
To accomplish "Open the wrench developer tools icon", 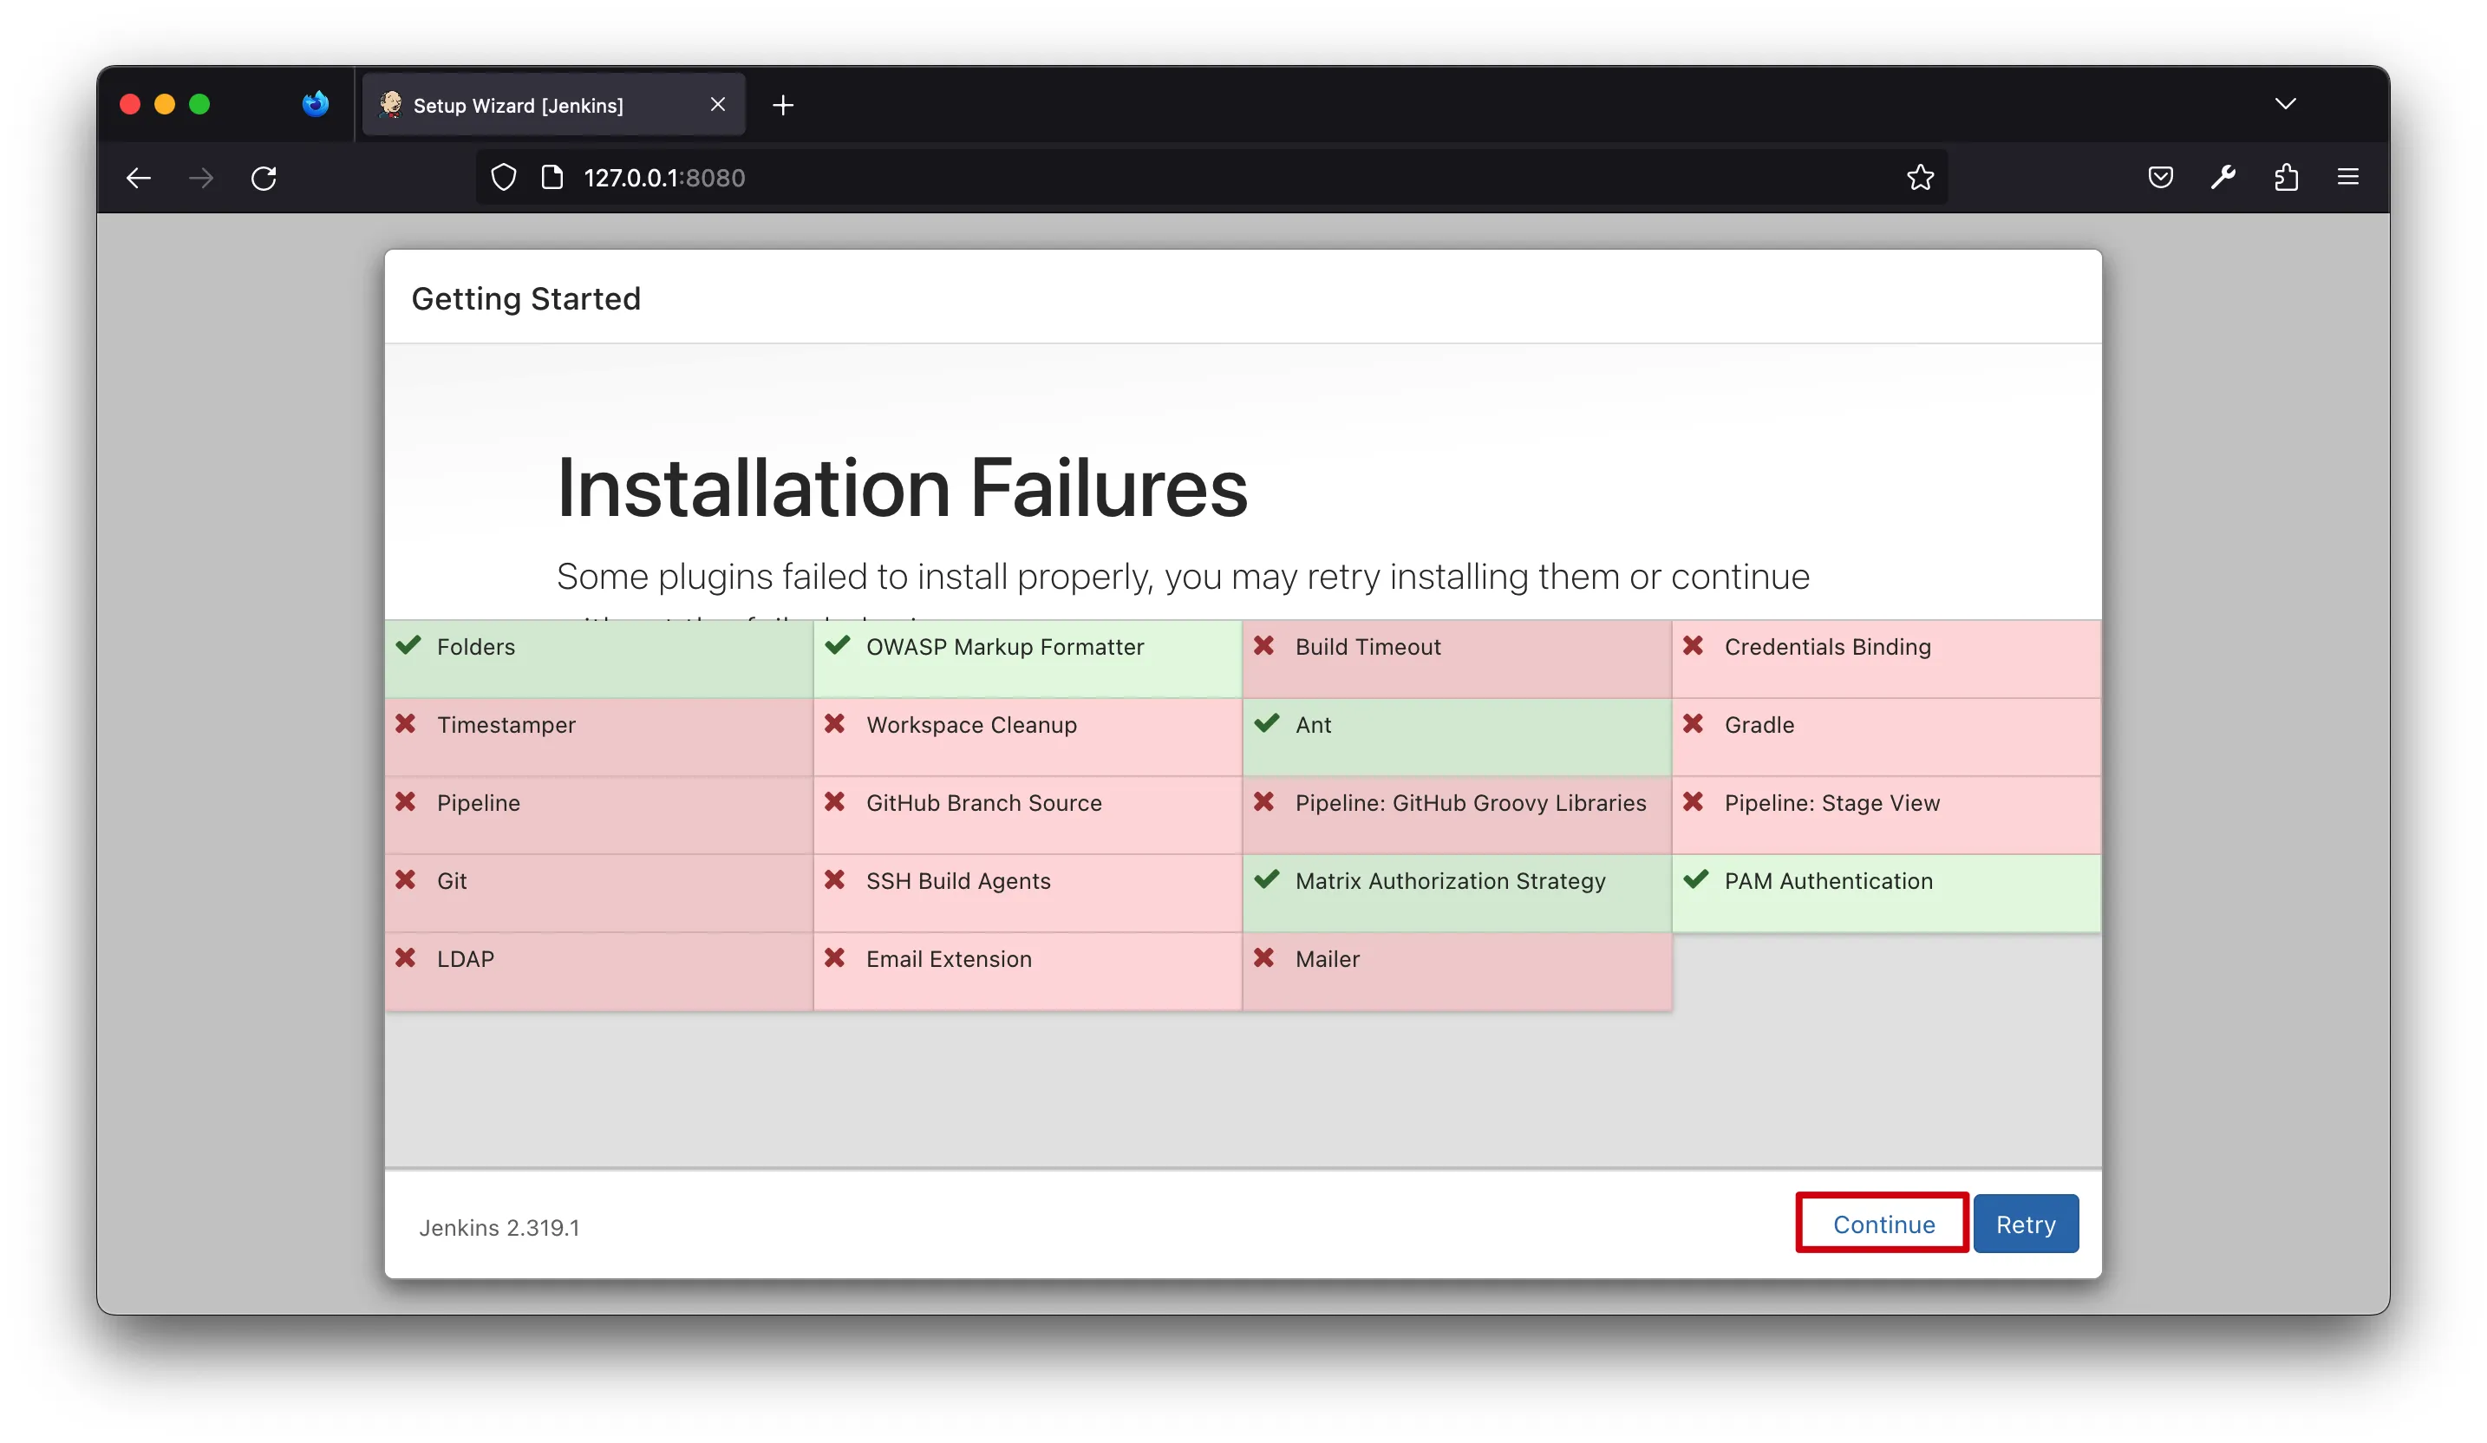I will coord(2223,178).
